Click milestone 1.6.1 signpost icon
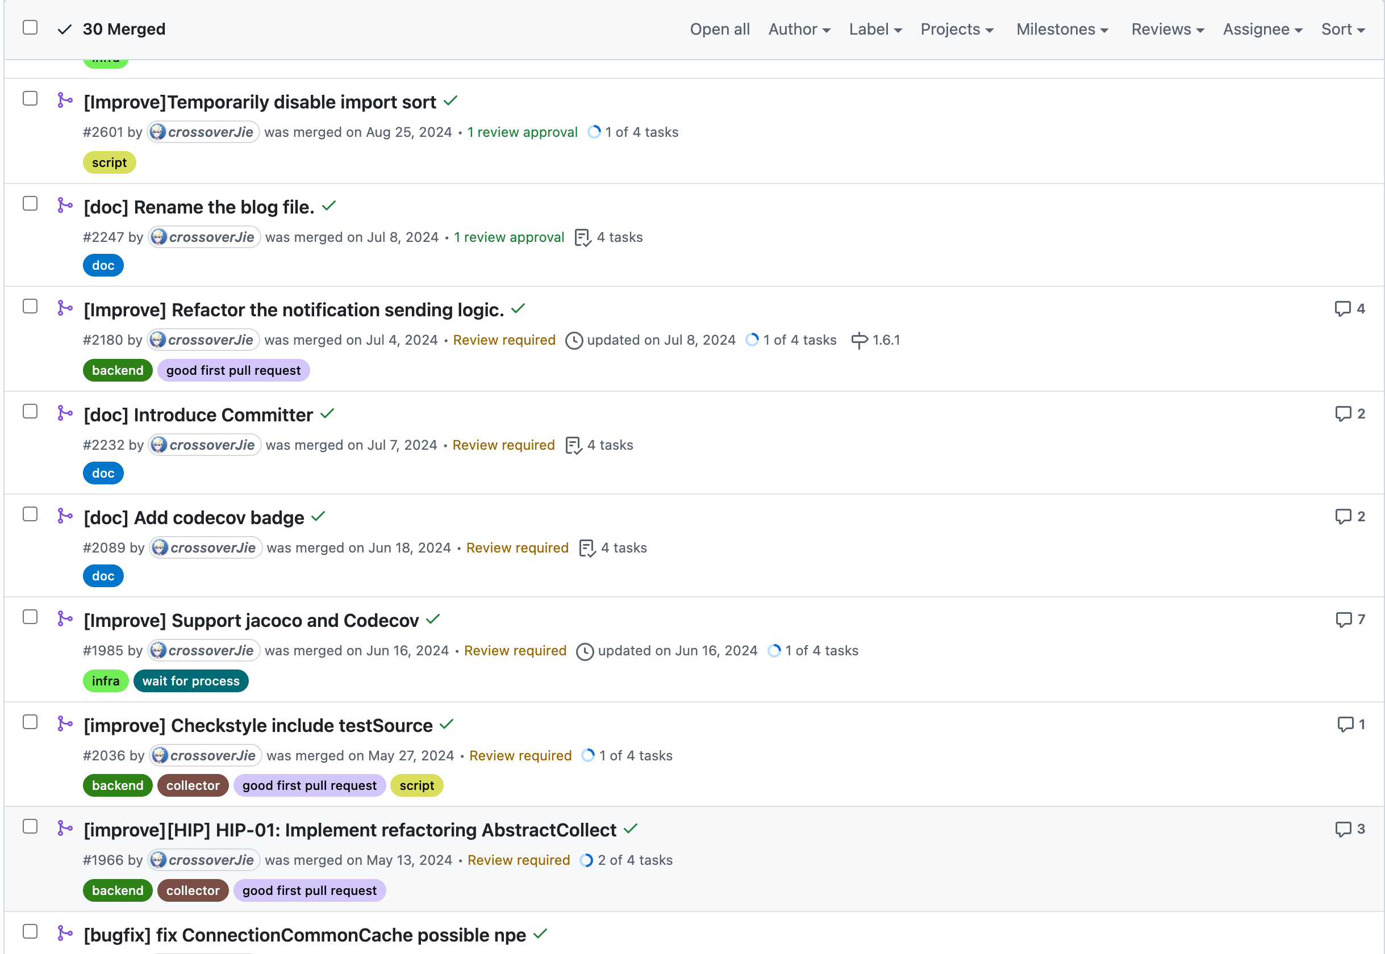1385x954 pixels. coord(859,340)
